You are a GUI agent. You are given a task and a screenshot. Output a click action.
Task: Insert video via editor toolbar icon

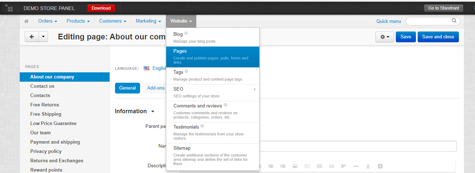coord(307,166)
